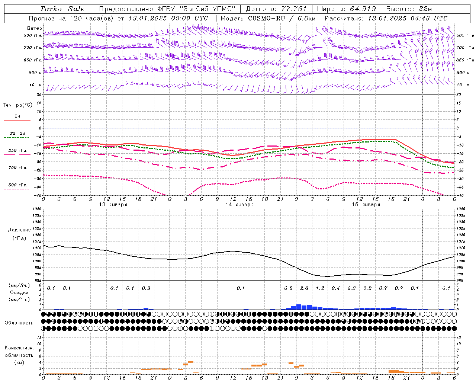The width and height of the screenshot is (476, 381).
Task: Click the 'Облачность' cloud cover label
Action: click(x=19, y=323)
